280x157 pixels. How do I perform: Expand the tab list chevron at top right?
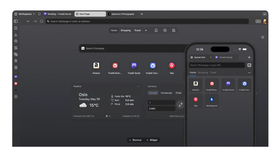point(265,14)
